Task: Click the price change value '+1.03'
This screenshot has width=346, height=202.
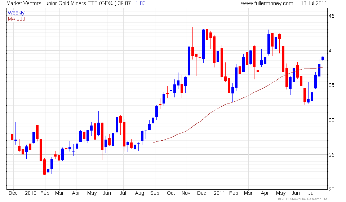Action: 139,3
